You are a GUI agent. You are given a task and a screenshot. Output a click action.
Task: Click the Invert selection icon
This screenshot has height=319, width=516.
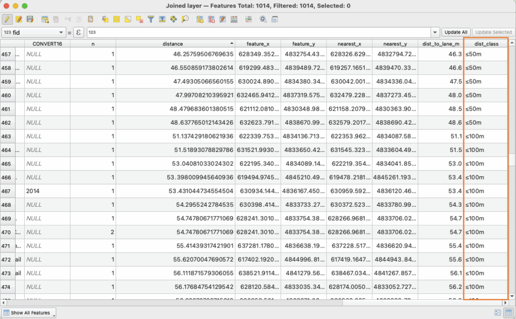coord(128,20)
